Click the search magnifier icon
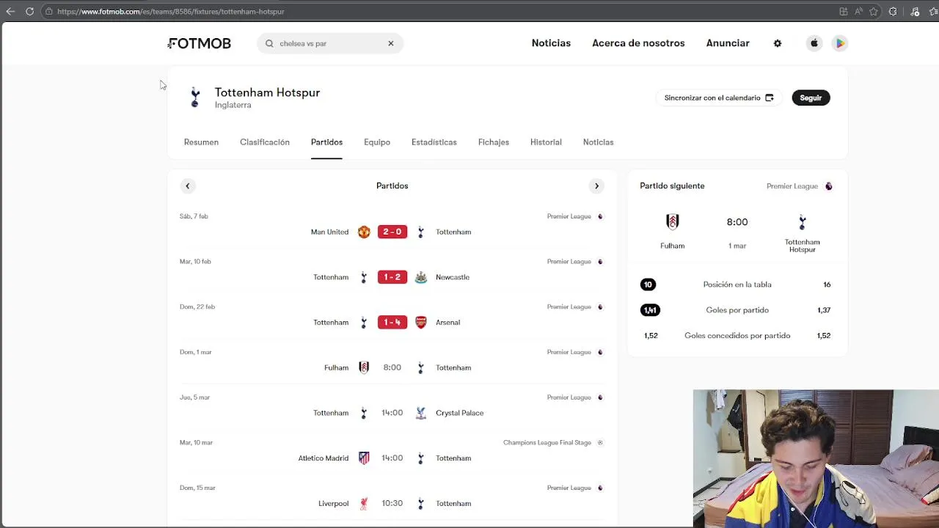Viewport: 939px width, 528px height. [x=269, y=43]
